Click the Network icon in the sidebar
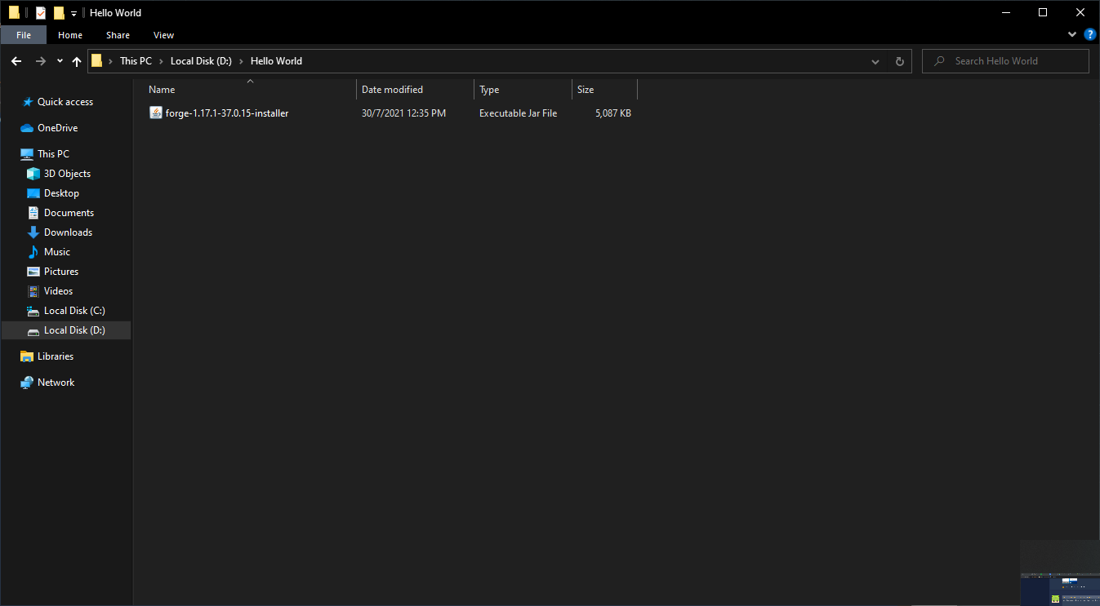1100x606 pixels. pos(27,383)
